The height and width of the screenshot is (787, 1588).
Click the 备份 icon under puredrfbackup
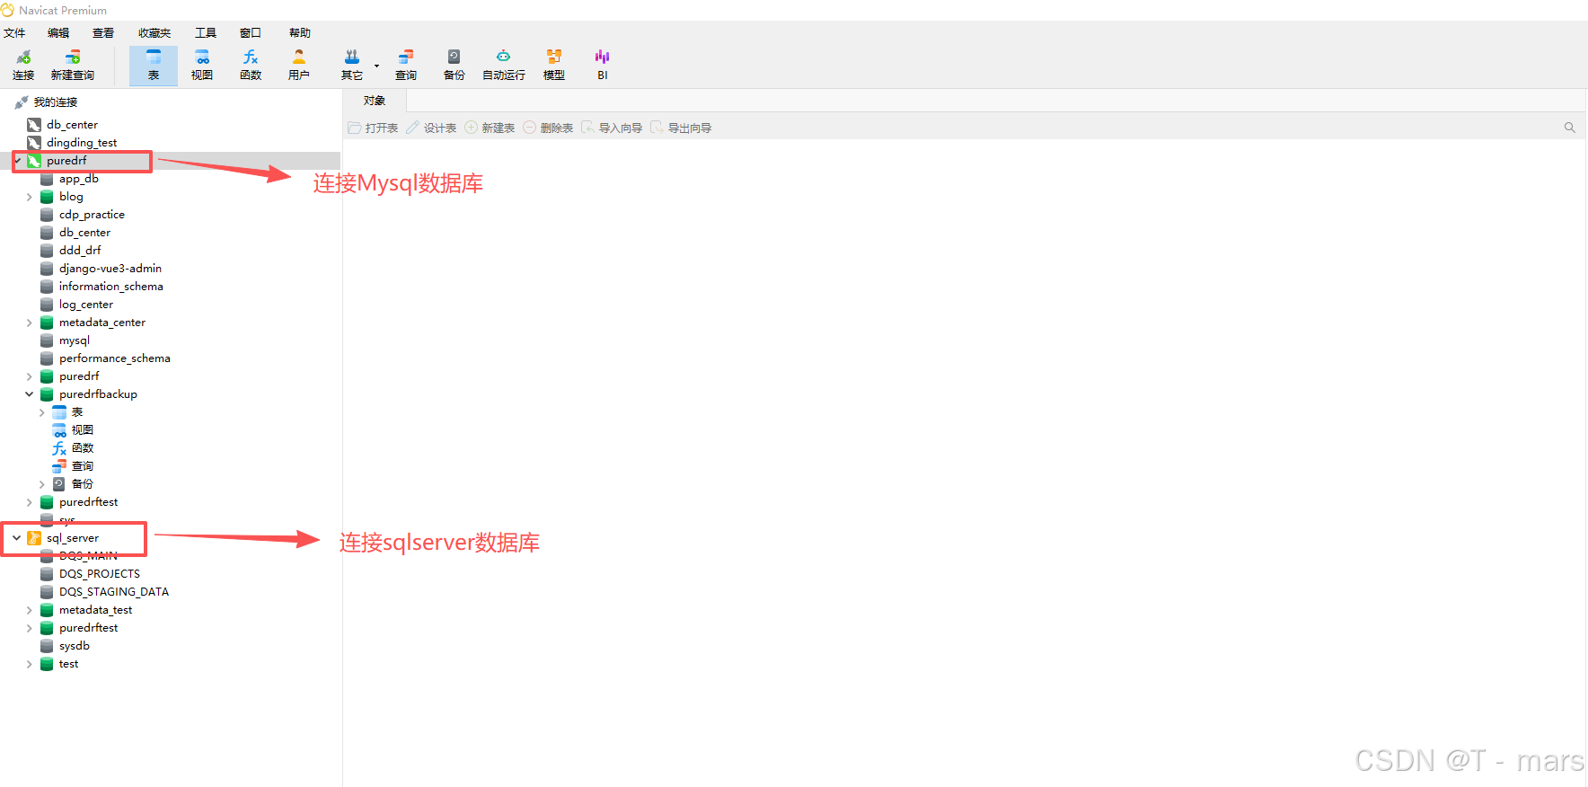59,484
